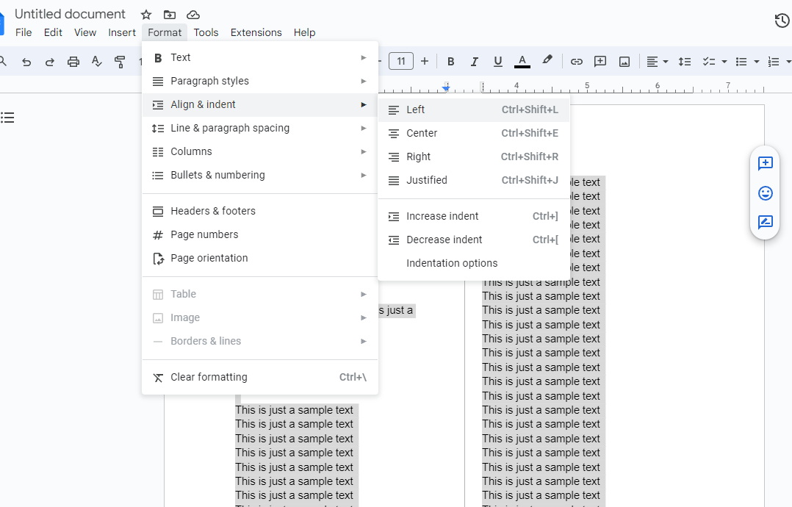The image size is (792, 507).
Task: Open spelling and grammar check
Action: coord(96,61)
